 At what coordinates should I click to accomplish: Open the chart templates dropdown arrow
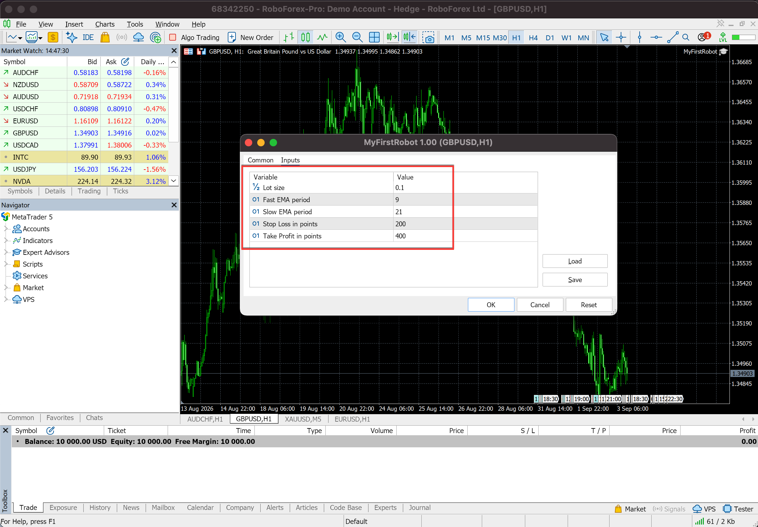coord(40,38)
